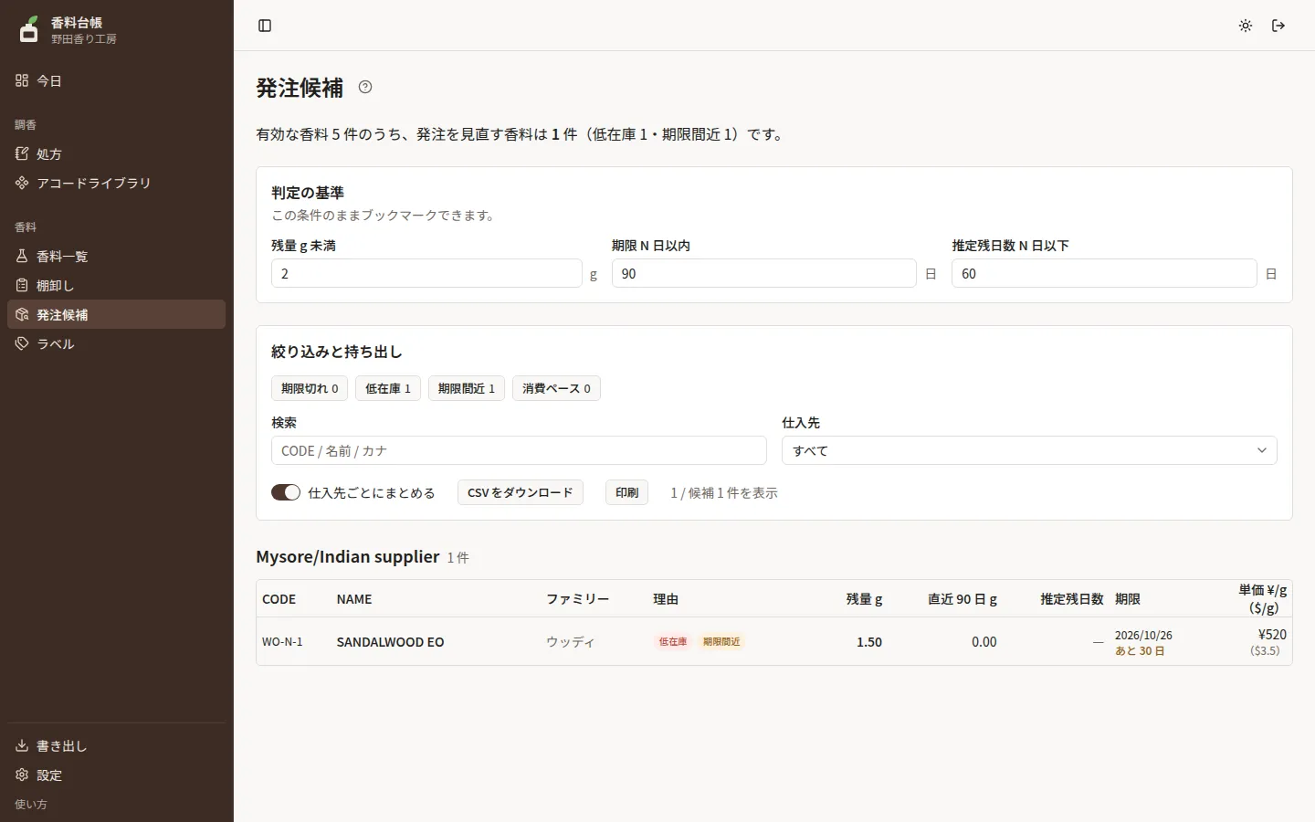The width and height of the screenshot is (1315, 822).
Task: Click the 判定の基準 section heading
Action: click(308, 193)
